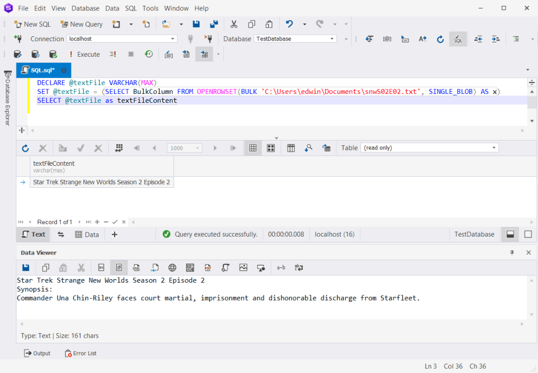Click the Stop execution square icon
538x373 pixels.
pyautogui.click(x=131, y=54)
